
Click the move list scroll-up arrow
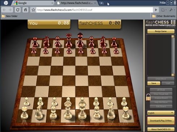tap(173, 36)
